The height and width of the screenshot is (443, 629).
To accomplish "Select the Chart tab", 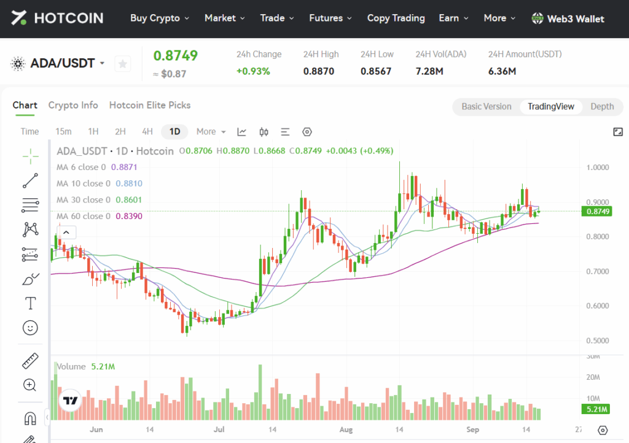I will point(25,106).
